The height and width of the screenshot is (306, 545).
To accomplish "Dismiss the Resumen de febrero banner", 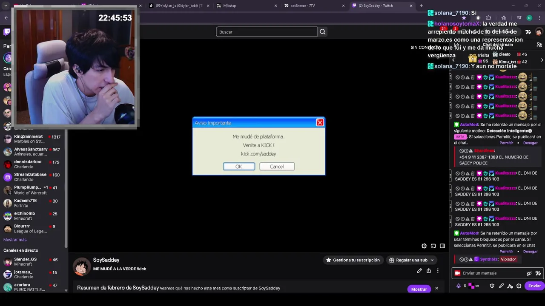I will click(x=436, y=289).
